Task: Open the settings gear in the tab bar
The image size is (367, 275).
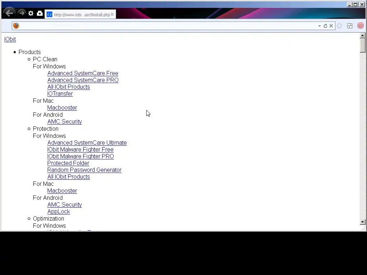Action: [31, 13]
